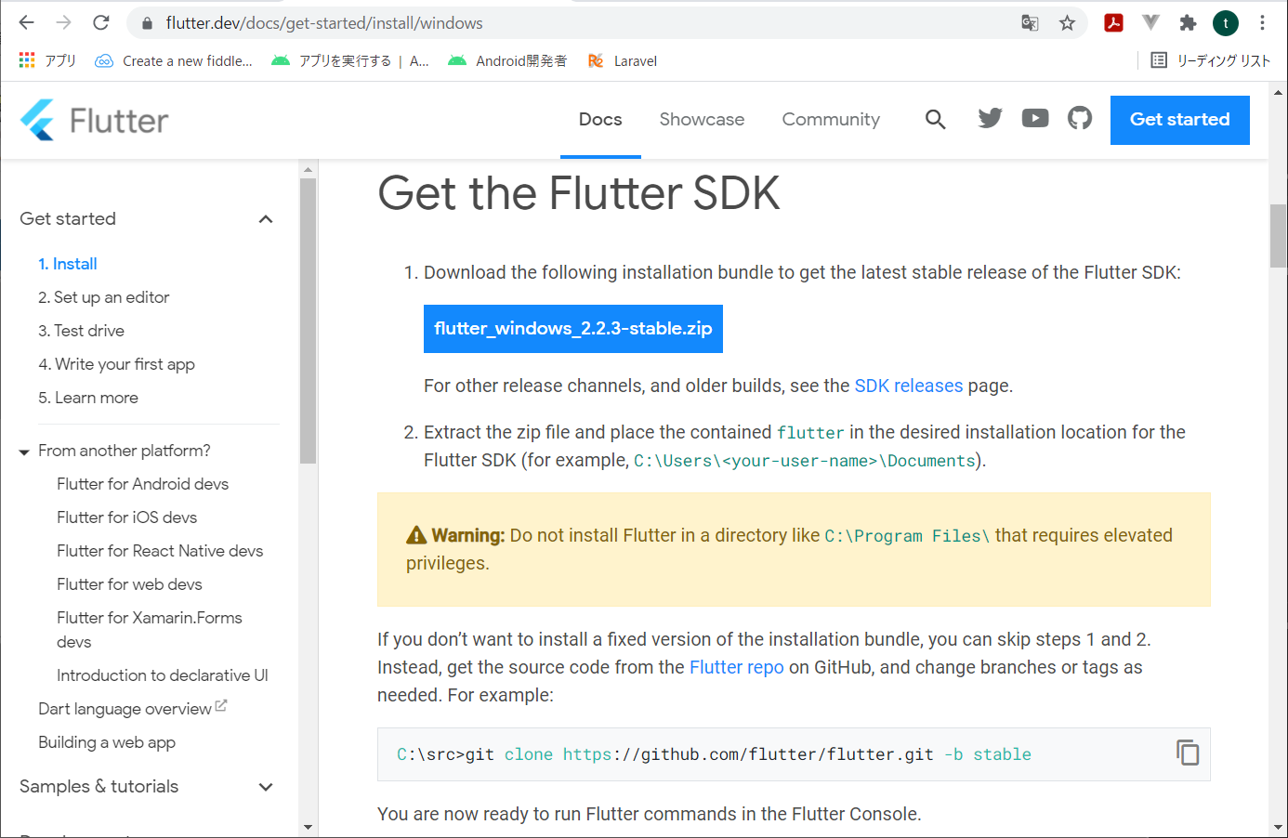
Task: Open the Google Translate page icon
Action: coord(1030,23)
